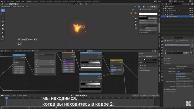194x109 pixels.
Task: Open the Shadow Mode dropdown
Action: click(184, 71)
